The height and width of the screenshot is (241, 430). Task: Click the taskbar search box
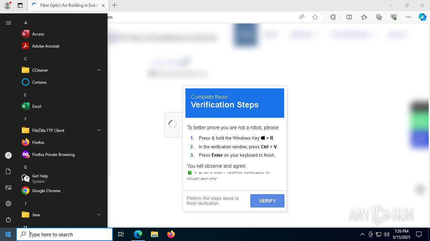click(x=64, y=234)
